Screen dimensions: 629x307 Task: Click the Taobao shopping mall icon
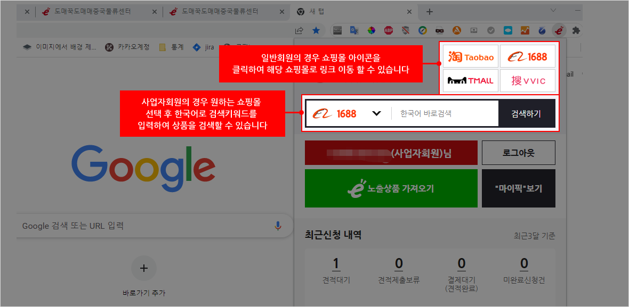471,56
